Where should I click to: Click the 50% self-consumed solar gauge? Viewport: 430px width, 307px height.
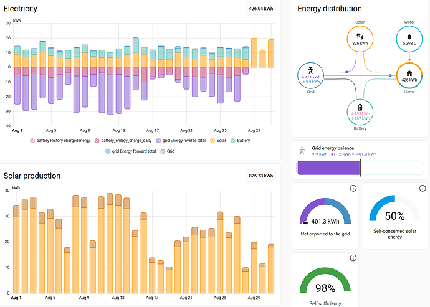pos(394,209)
